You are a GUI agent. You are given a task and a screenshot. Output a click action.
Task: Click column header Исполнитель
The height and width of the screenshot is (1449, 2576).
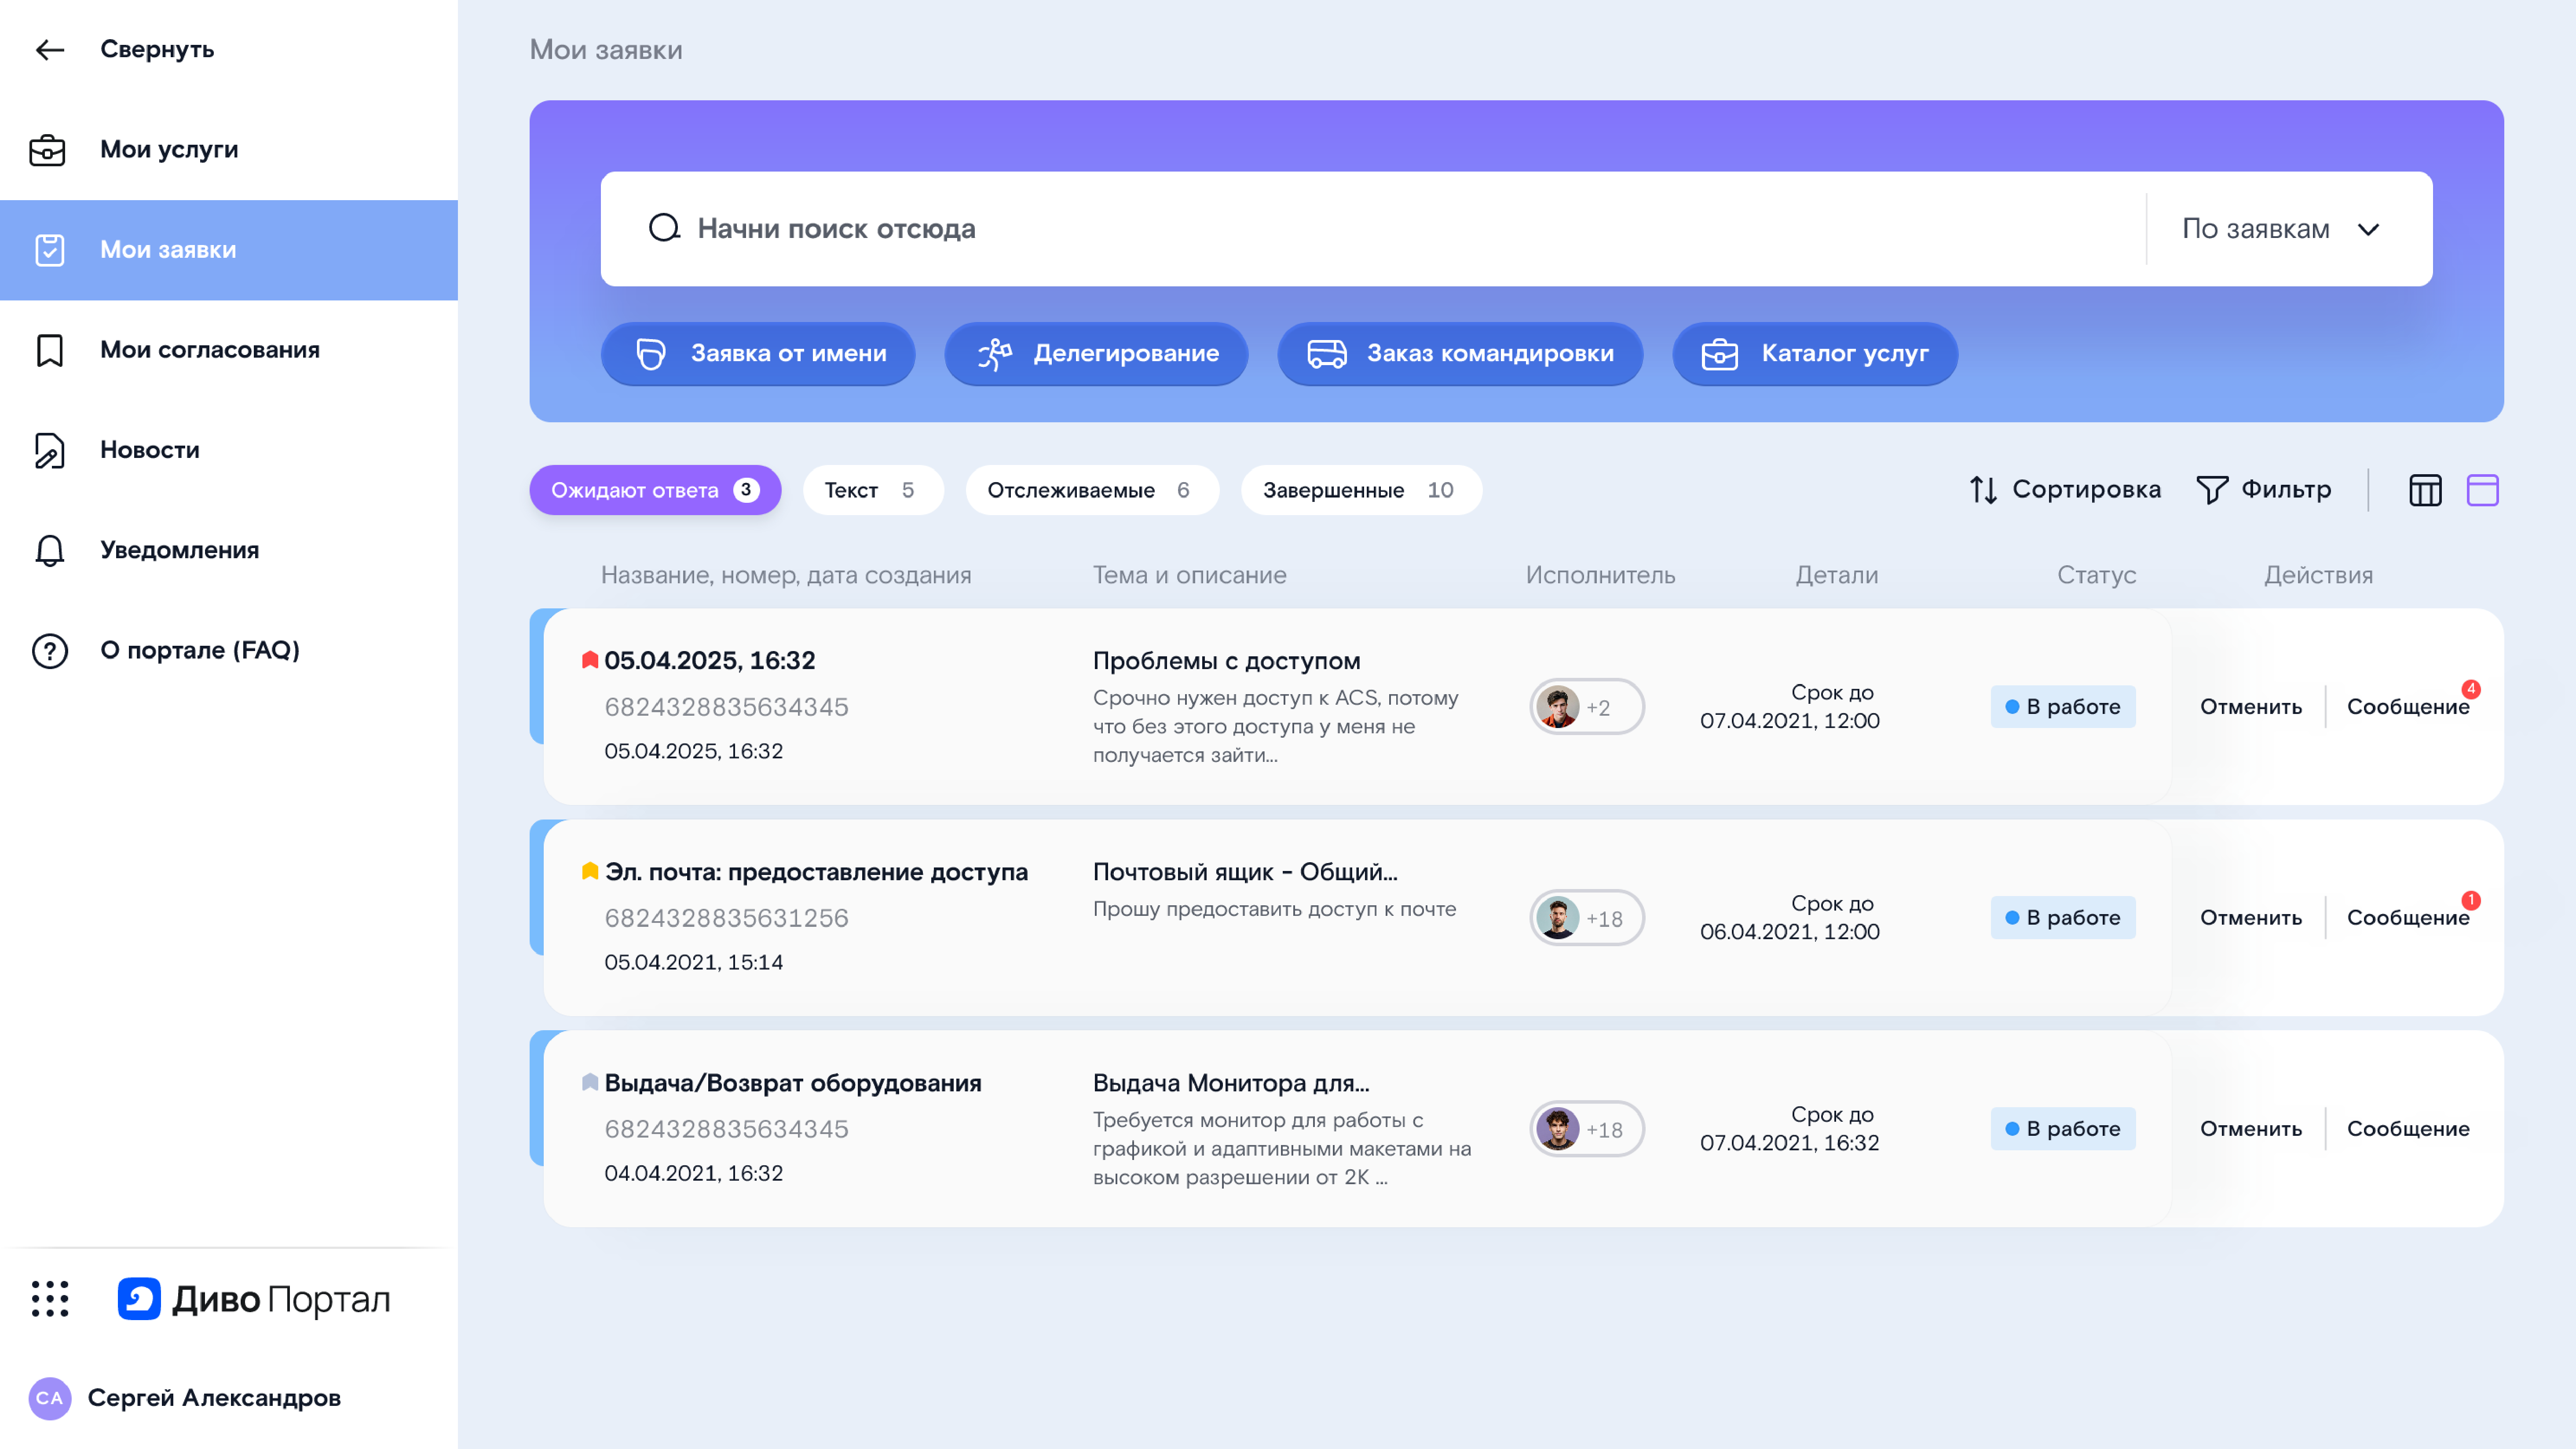pos(1600,575)
